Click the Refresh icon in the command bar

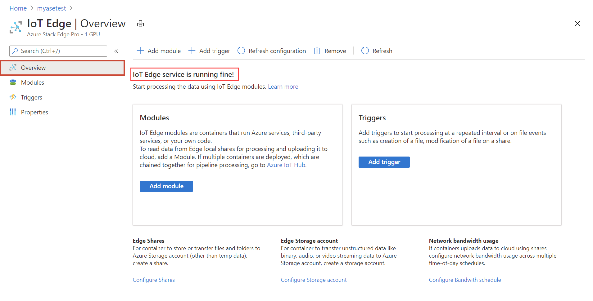[365, 51]
